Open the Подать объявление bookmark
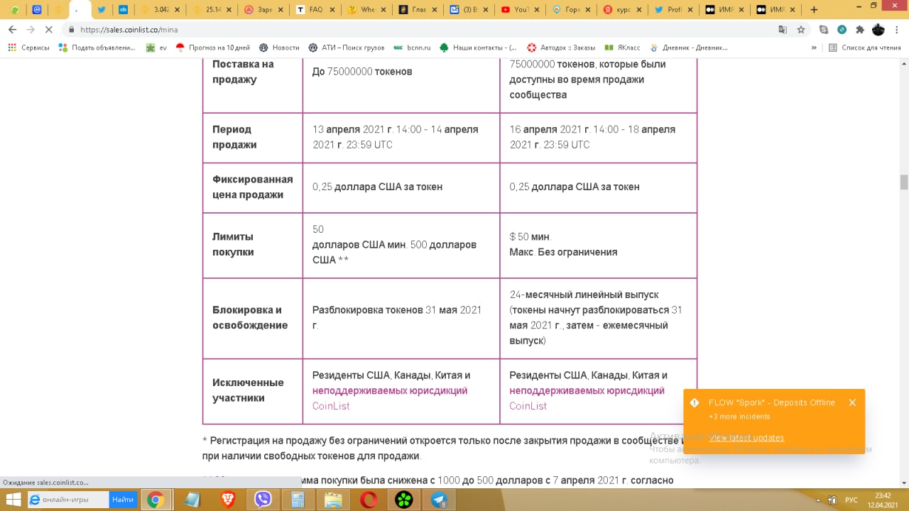909x511 pixels. (97, 48)
